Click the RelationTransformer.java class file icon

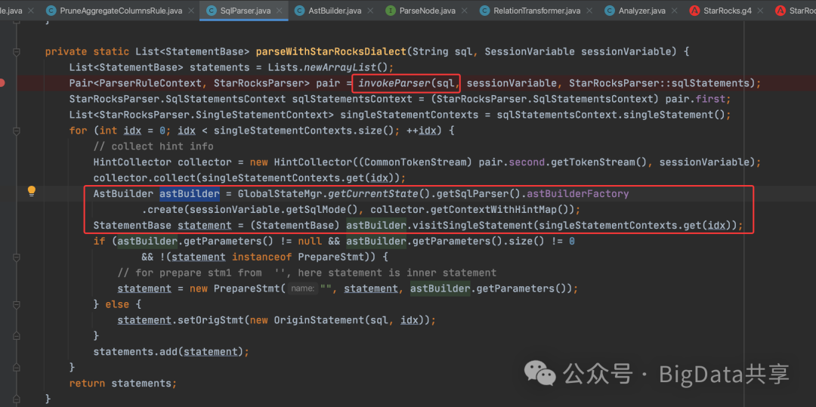pos(484,10)
